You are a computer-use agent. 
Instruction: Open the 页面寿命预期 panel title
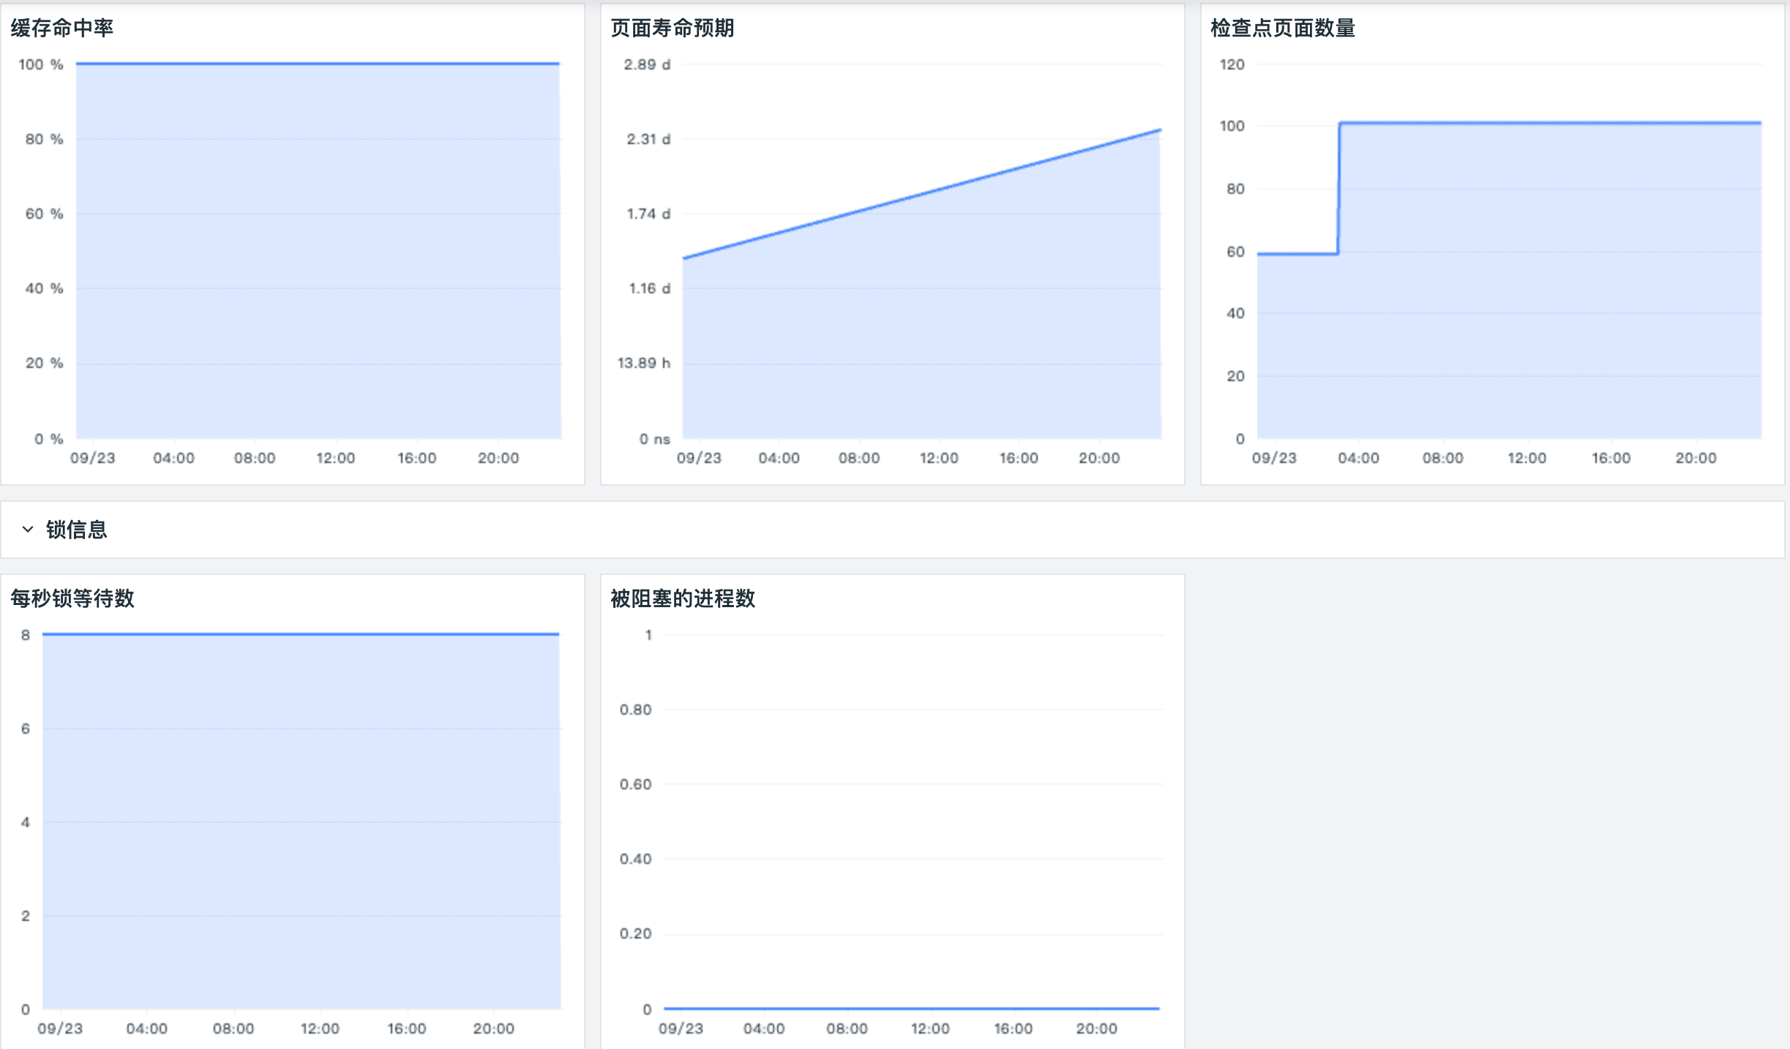click(x=672, y=28)
